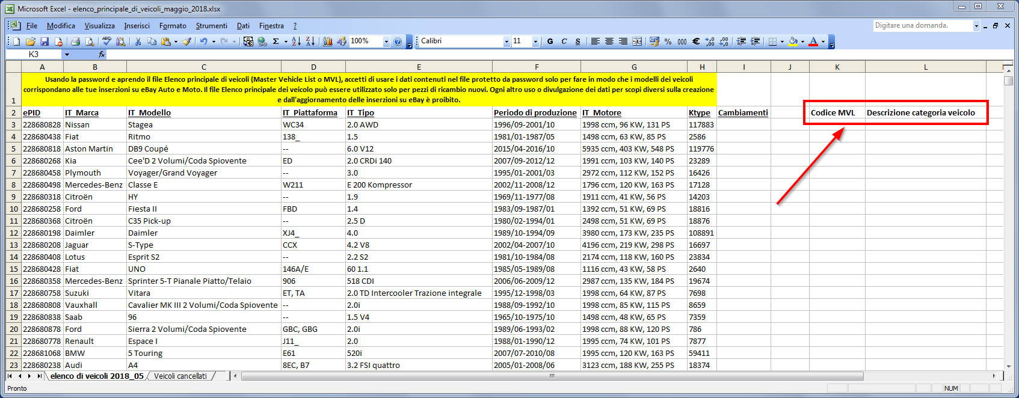
Task: Sort ascending A to Z
Action: click(x=296, y=41)
